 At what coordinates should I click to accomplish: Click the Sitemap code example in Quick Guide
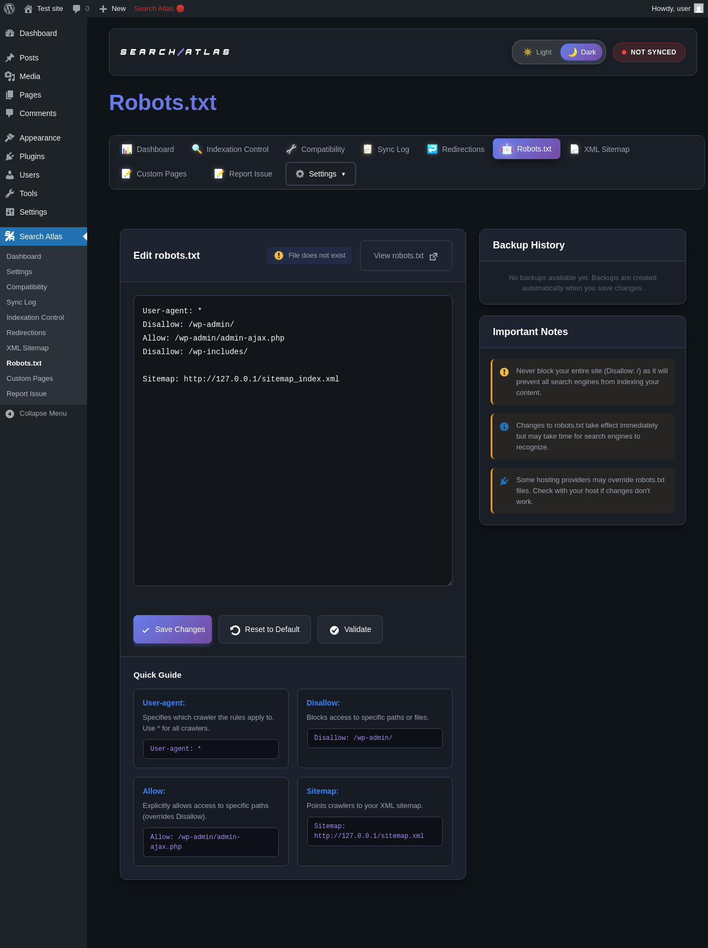(x=375, y=831)
